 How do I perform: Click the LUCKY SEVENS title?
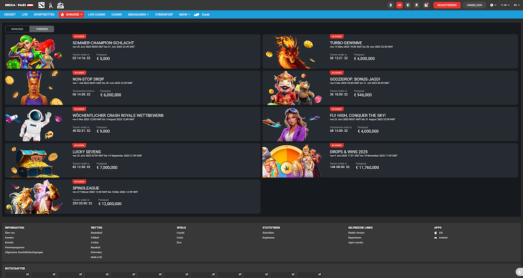87,152
